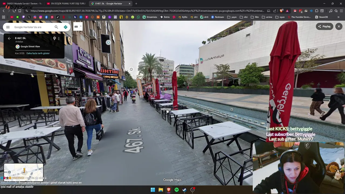Click the bookmark this page icon
The image size is (345, 194).
[20, 11]
